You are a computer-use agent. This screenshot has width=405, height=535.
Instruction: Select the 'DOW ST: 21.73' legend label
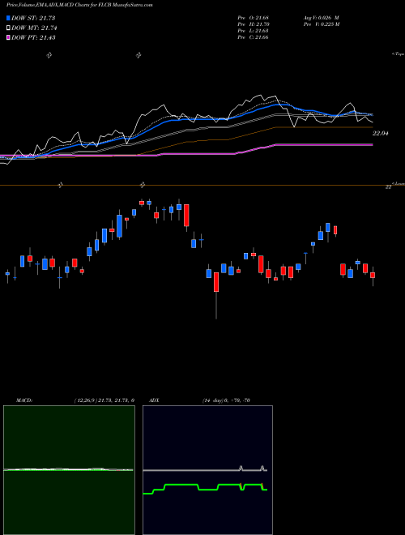pos(33,18)
